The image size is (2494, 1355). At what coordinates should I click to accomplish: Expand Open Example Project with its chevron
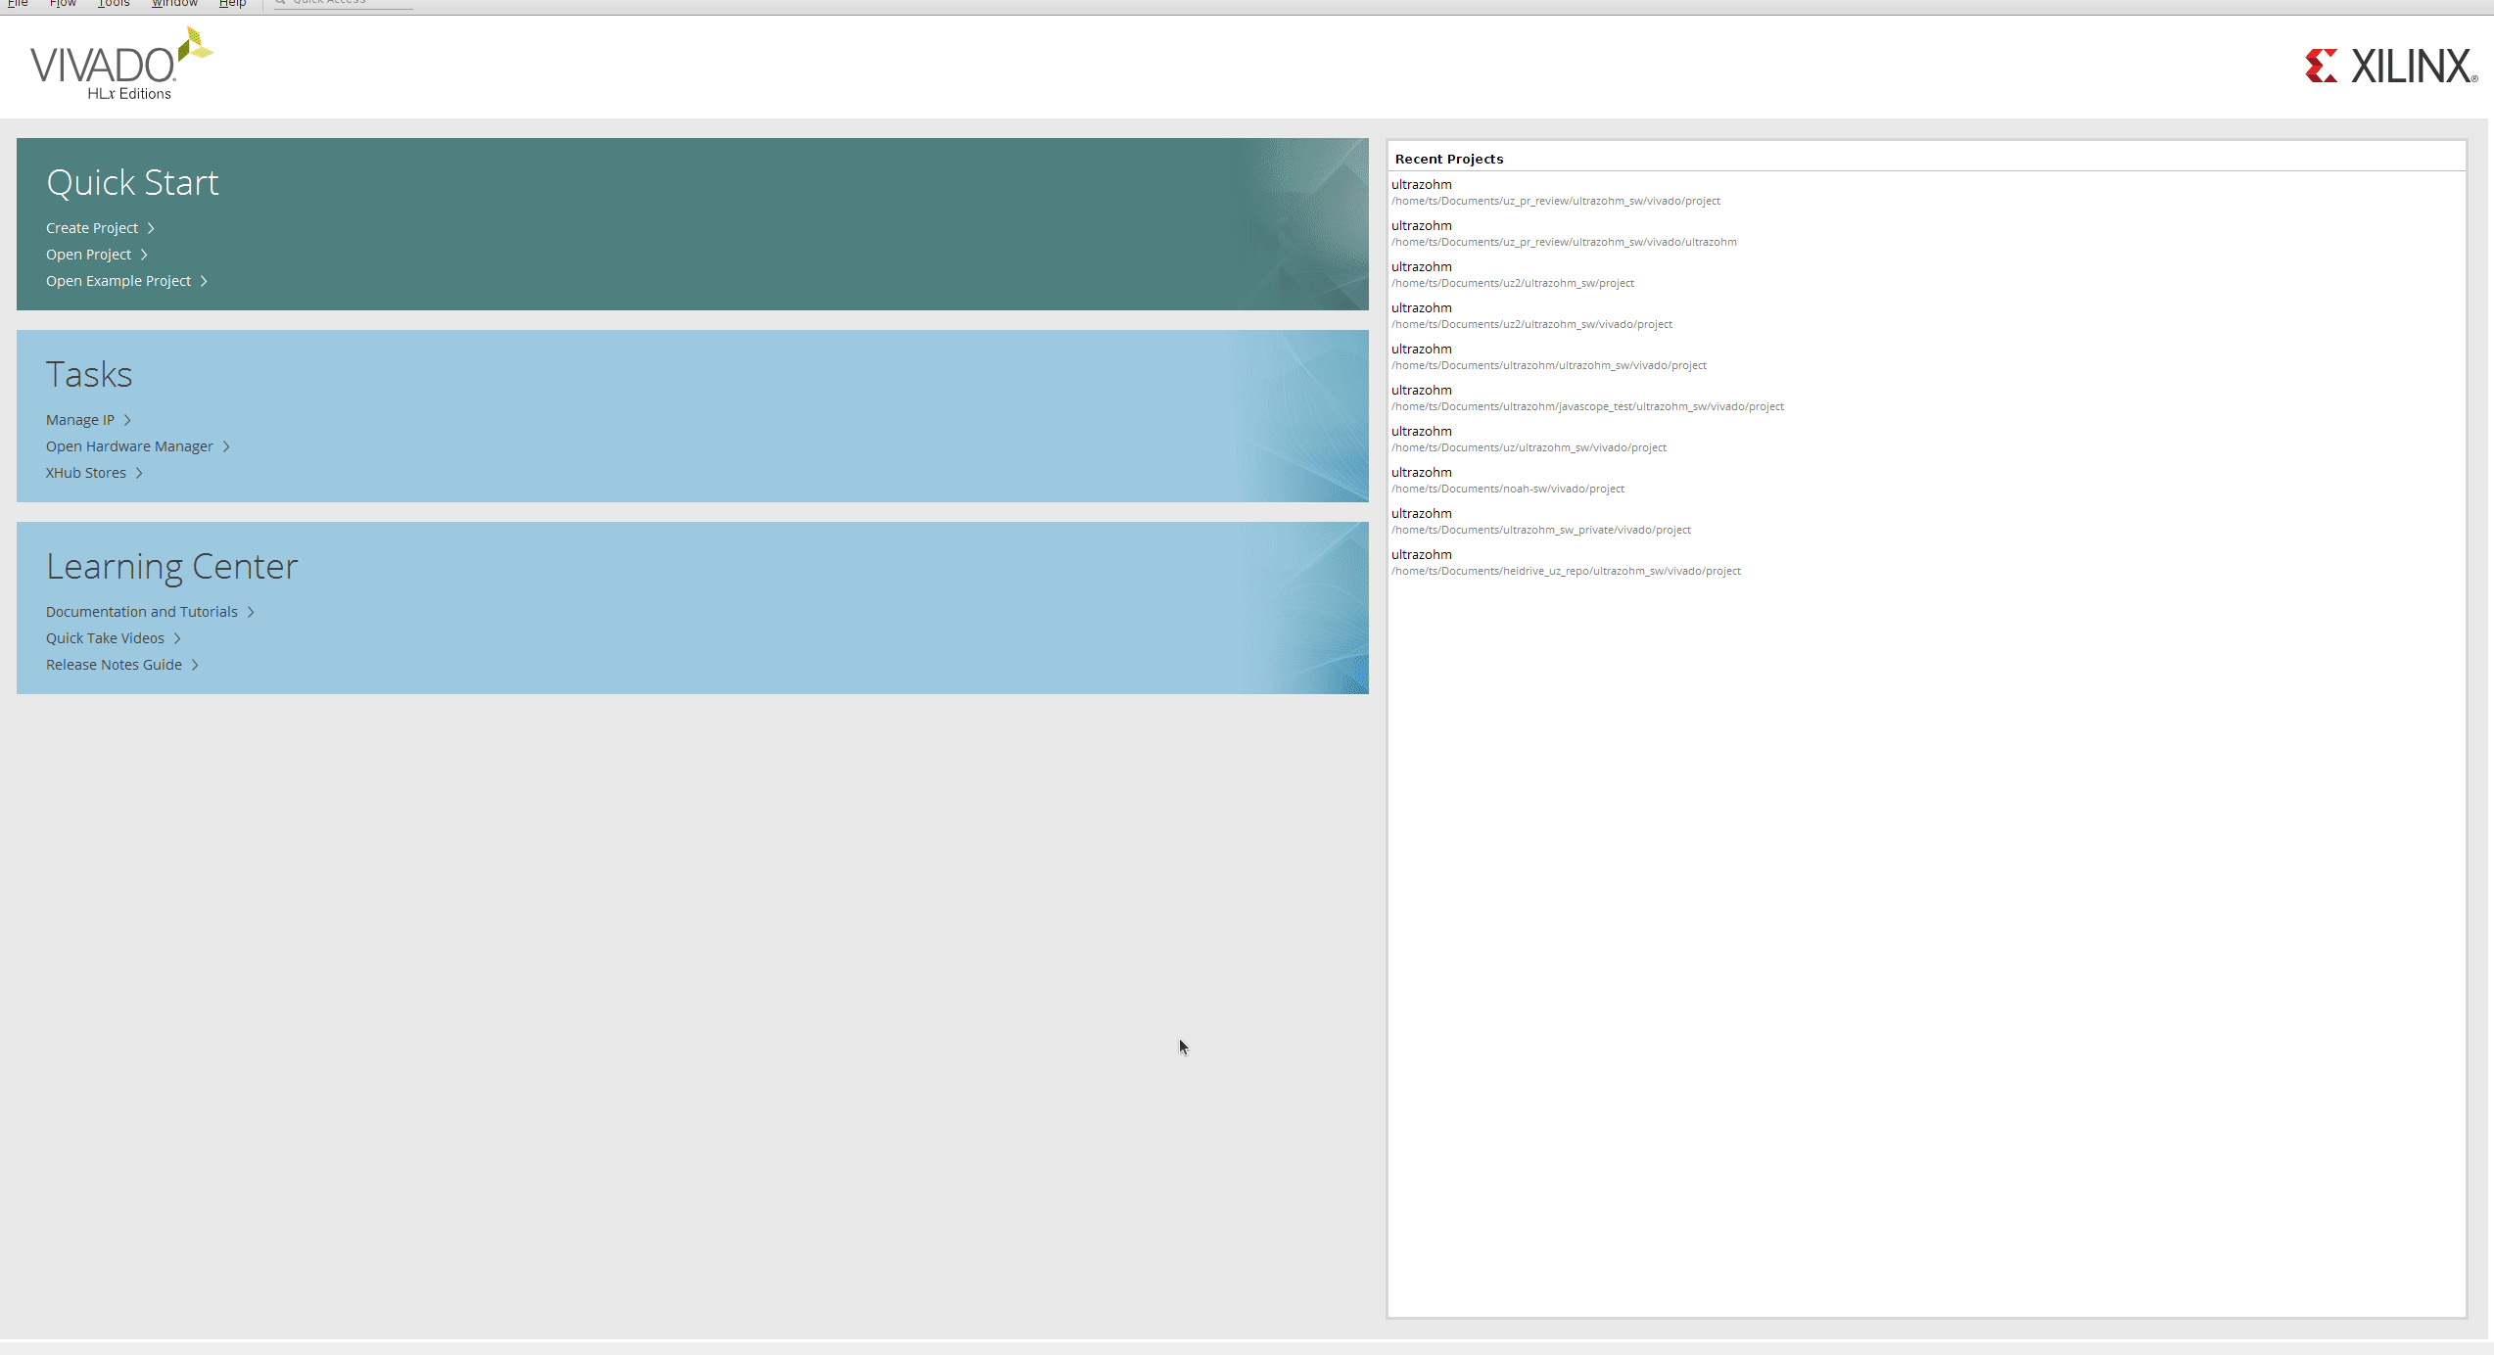point(205,280)
